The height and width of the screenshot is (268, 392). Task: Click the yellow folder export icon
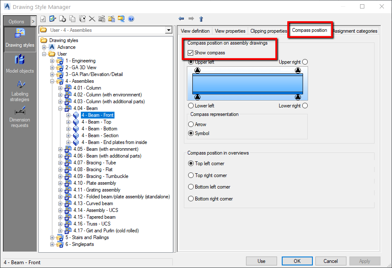tap(112, 19)
